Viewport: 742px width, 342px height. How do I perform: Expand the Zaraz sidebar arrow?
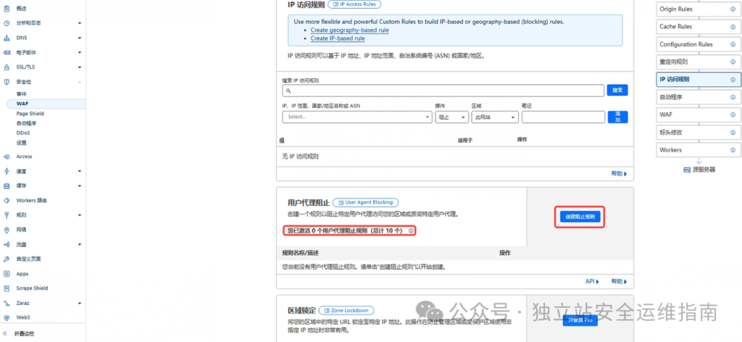pos(80,303)
